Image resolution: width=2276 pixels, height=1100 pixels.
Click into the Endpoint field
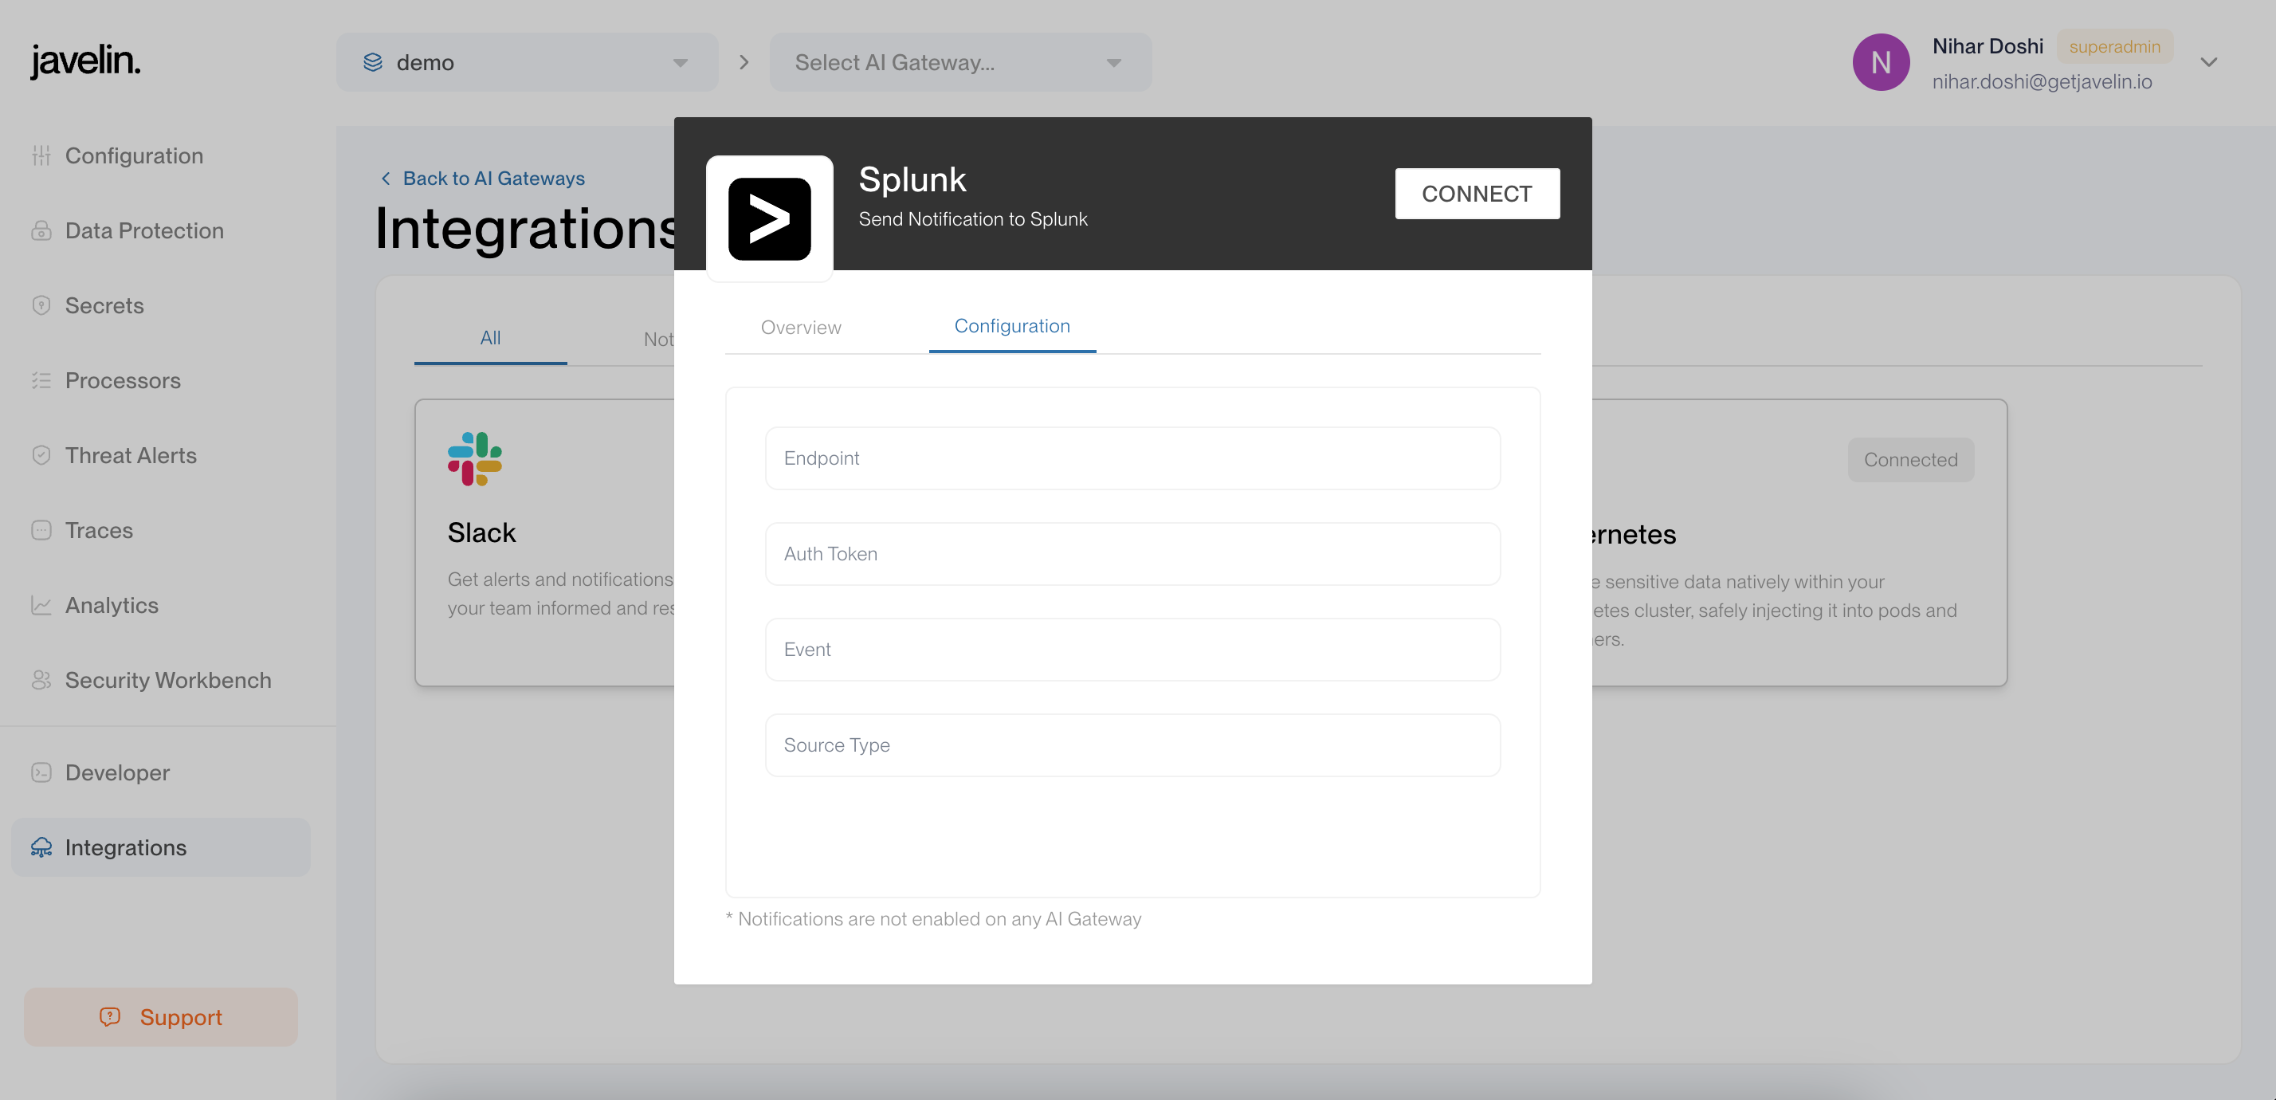point(1132,458)
